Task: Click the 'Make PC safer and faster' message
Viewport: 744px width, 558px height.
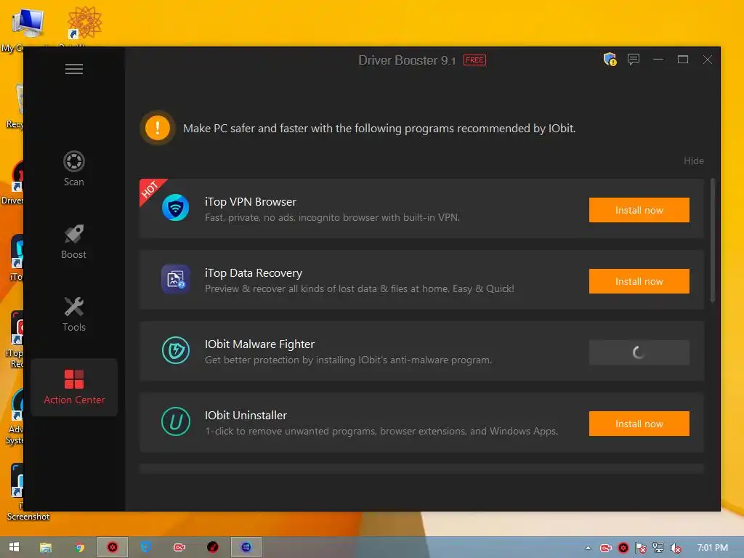Action: 379,129
